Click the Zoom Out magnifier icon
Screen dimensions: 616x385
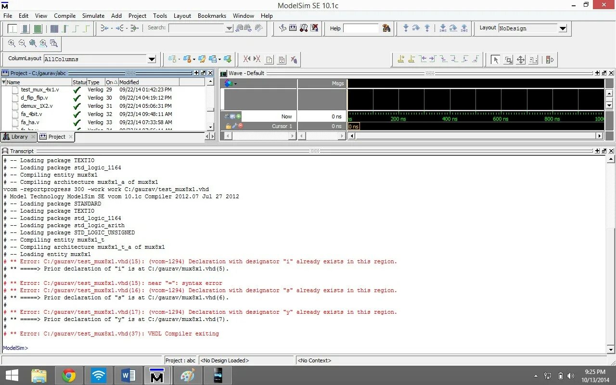click(x=22, y=43)
